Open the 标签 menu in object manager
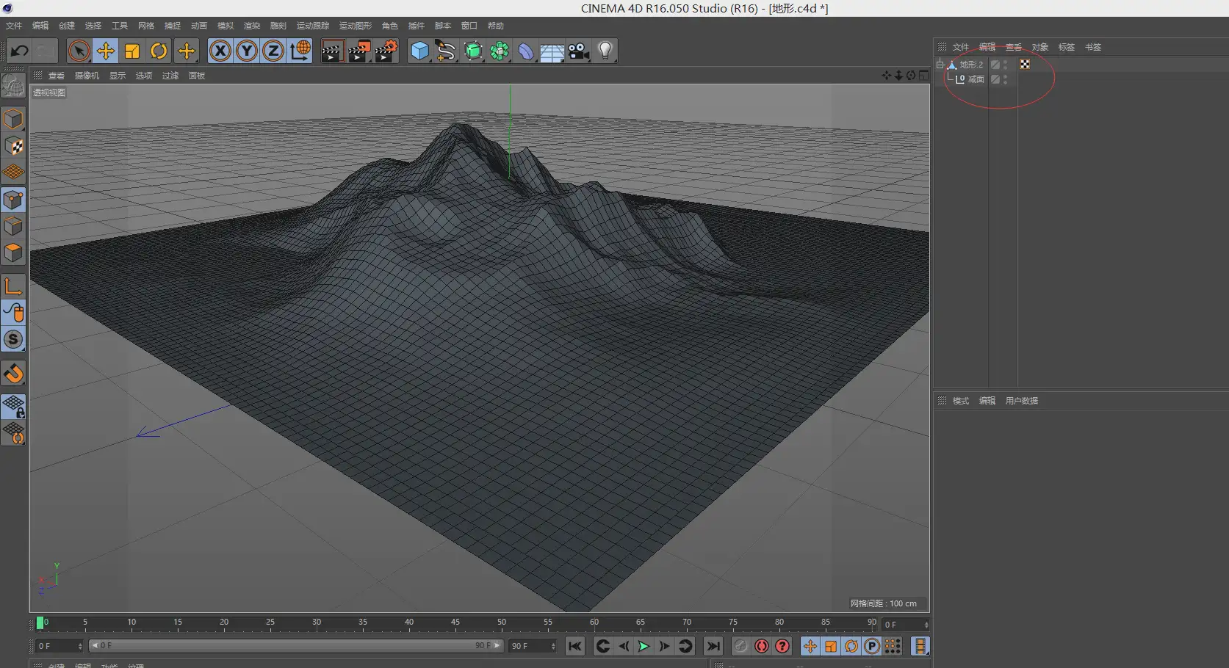Screen dimensions: 1229x668 pyautogui.click(x=1067, y=47)
